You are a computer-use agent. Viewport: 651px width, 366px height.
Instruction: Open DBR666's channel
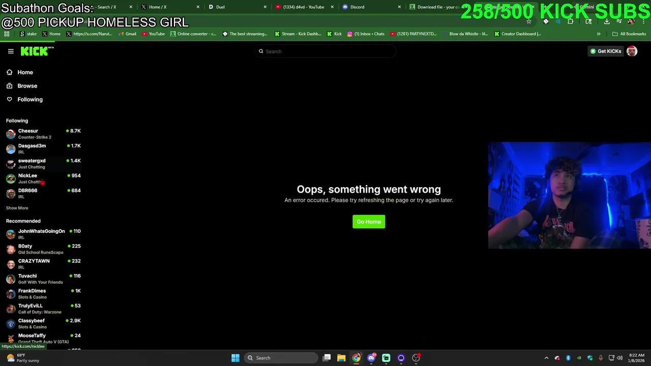tap(43, 193)
